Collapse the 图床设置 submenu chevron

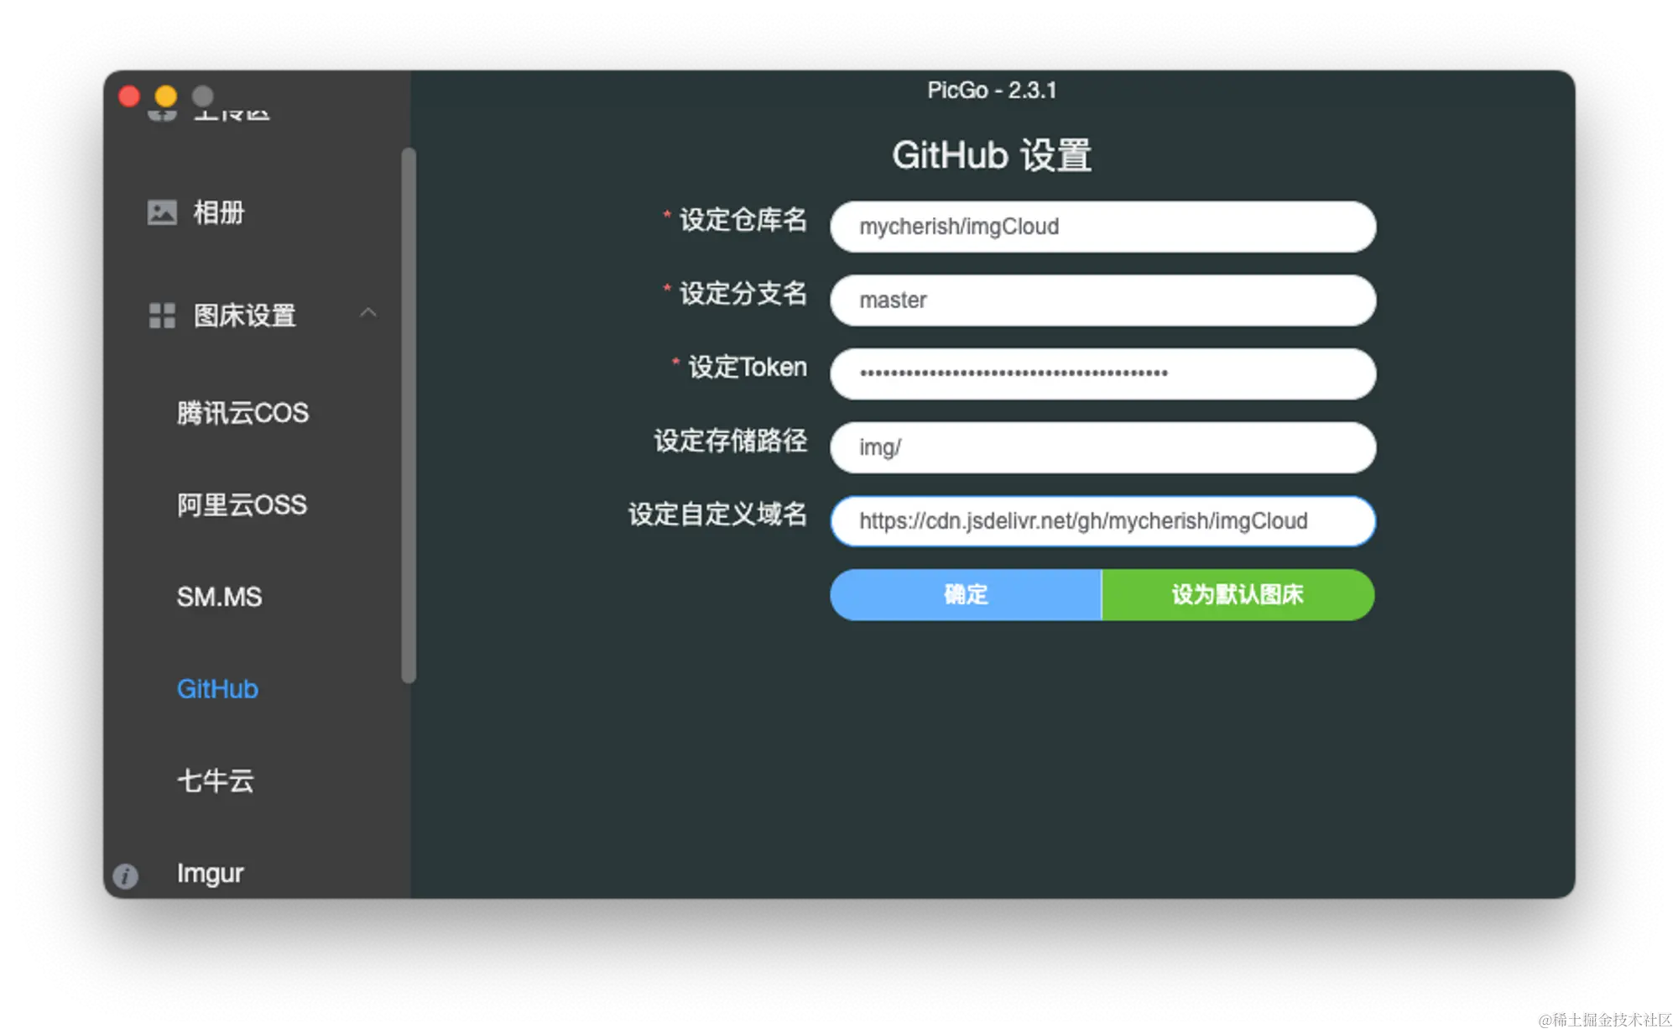point(367,313)
